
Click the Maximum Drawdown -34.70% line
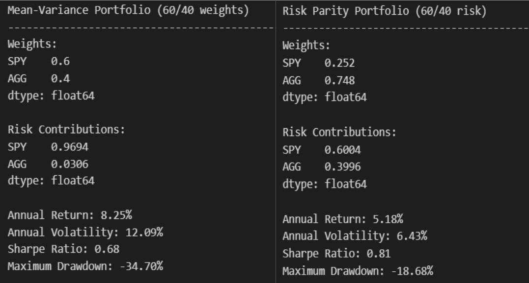[x=85, y=266]
